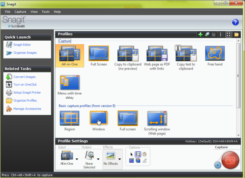
Task: Toggle multiple area capture option
Action: pyautogui.click(x=138, y=161)
